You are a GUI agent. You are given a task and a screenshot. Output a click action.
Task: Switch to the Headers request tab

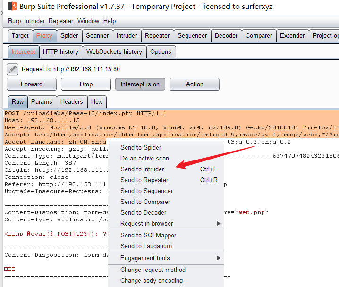(x=72, y=102)
